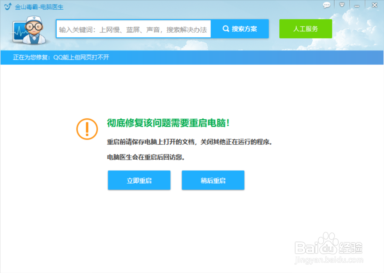Expand the title bar options triangle
Image resolution: width=384 pixels, height=273 pixels.
pos(342,5)
